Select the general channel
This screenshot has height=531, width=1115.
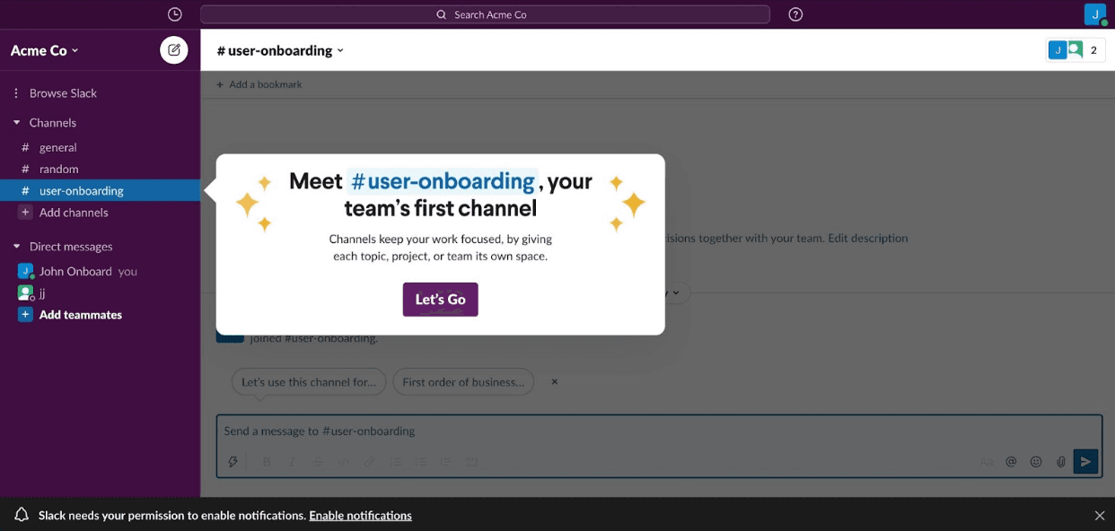coord(57,147)
